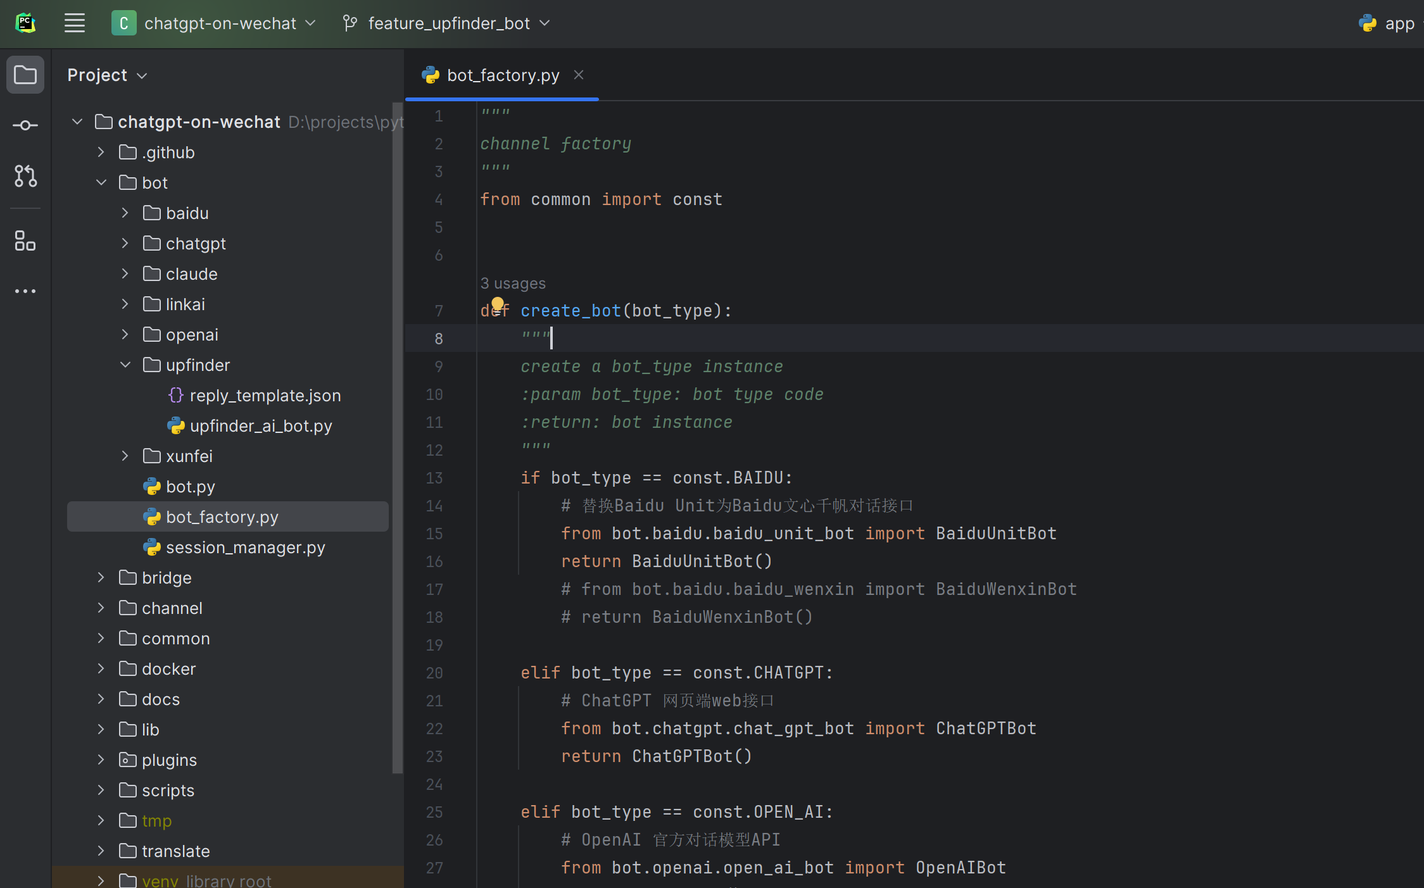Open the feature_upfinder_bot branch dropdown
Image resolution: width=1424 pixels, height=888 pixels.
coord(447,23)
